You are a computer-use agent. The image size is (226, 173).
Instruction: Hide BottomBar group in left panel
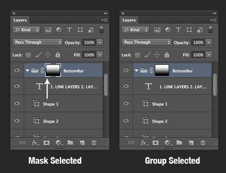click(x=17, y=70)
